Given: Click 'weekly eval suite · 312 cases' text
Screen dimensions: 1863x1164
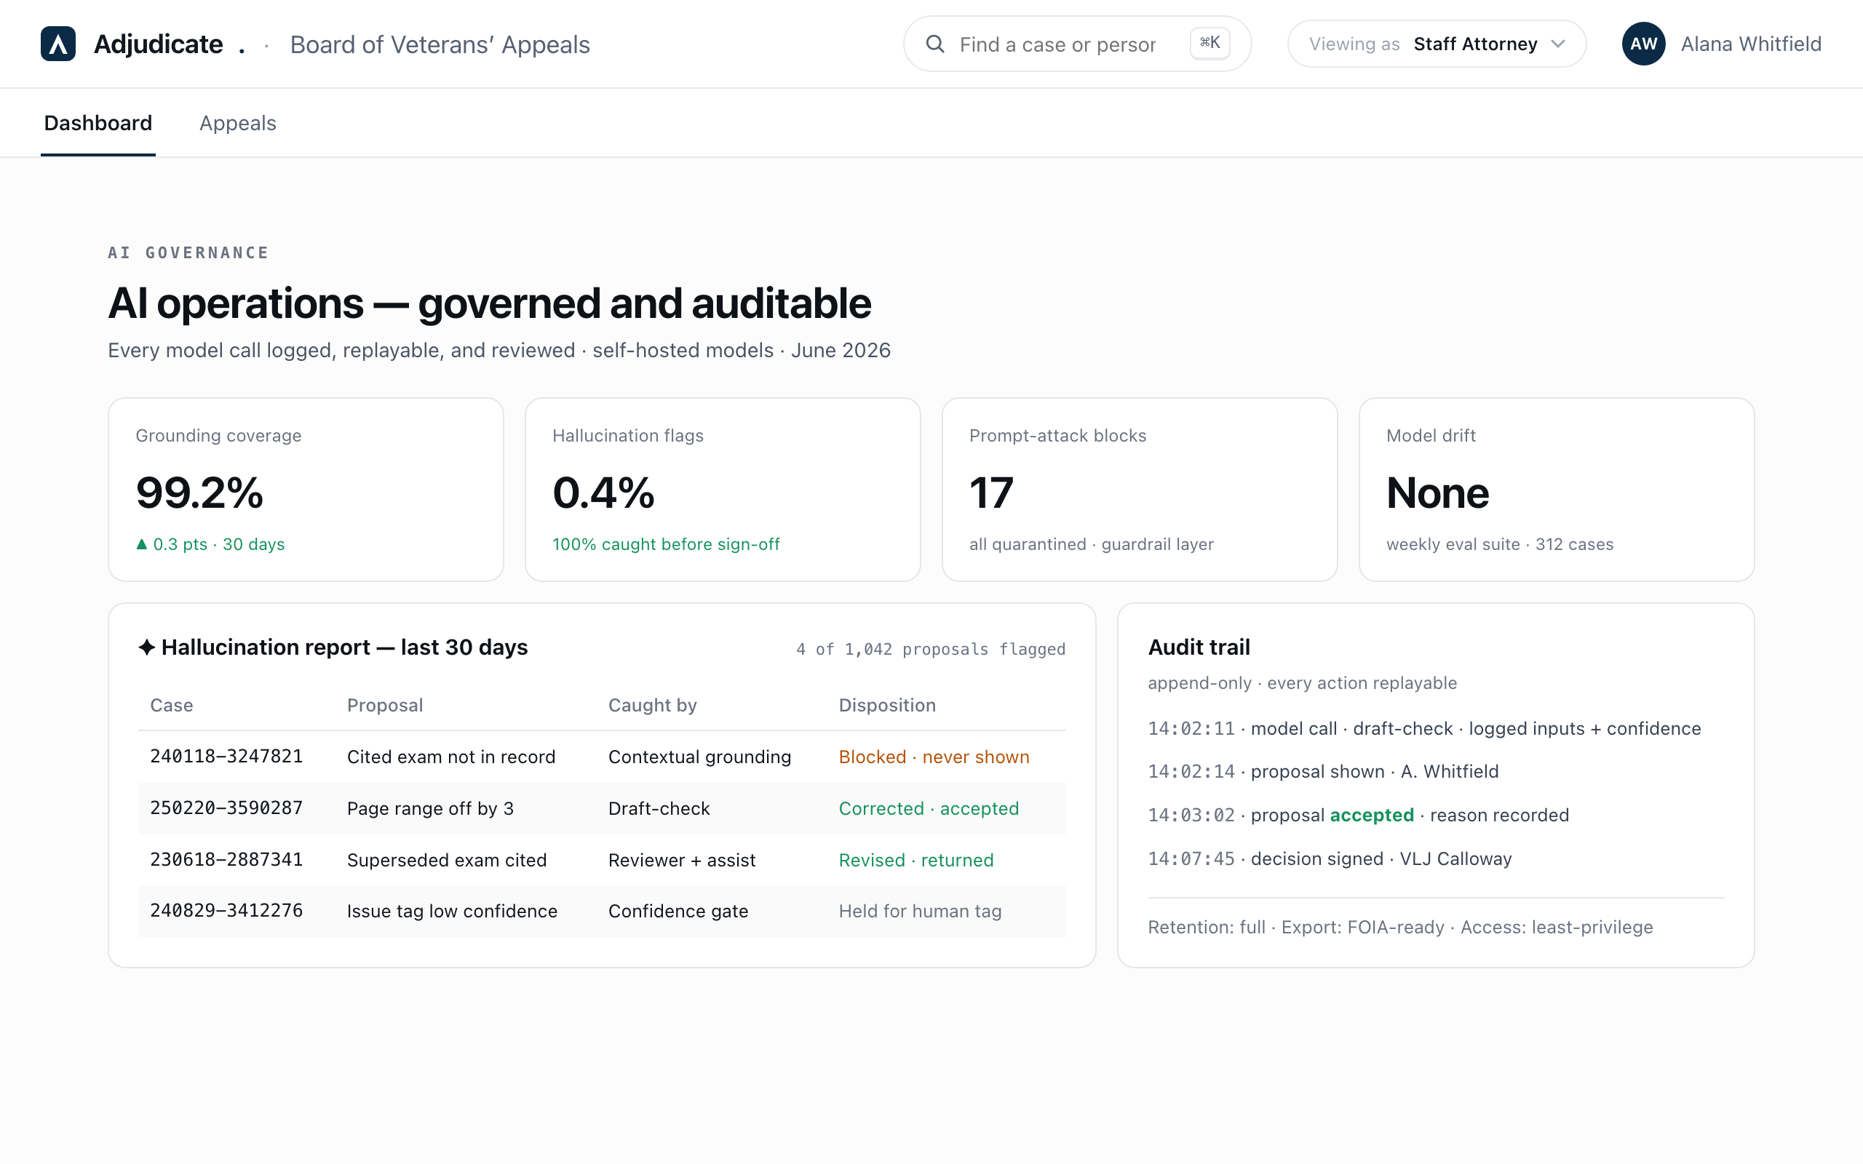Looking at the screenshot, I should point(1499,544).
